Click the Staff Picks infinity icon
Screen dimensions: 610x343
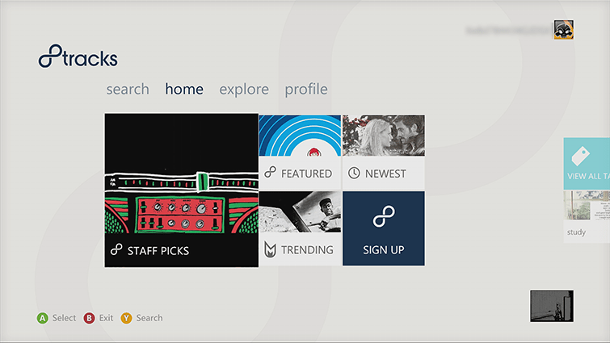click(116, 251)
